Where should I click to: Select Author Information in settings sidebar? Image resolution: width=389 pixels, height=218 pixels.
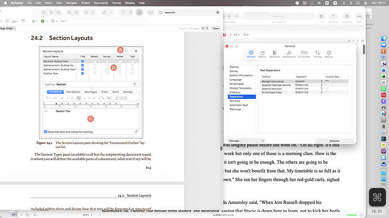pos(241,75)
